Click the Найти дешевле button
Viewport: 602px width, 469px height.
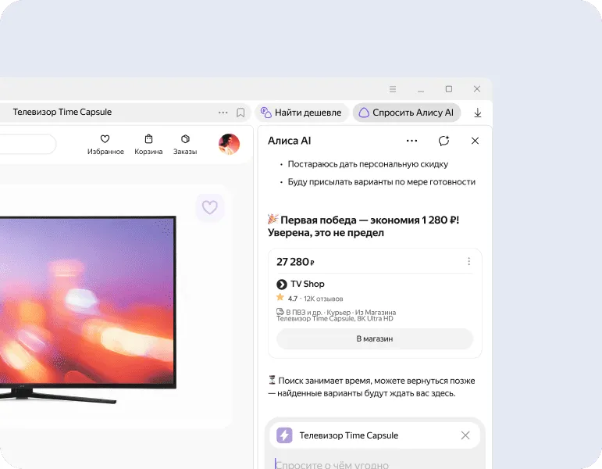click(301, 113)
